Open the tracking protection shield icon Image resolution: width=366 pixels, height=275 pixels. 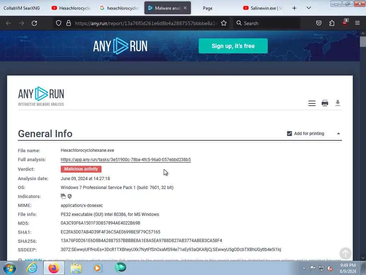tap(59, 23)
